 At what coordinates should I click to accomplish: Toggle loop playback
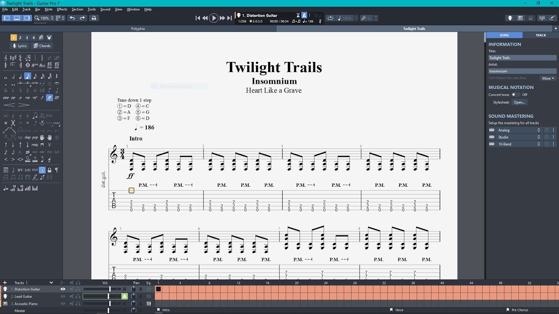pyautogui.click(x=330, y=18)
